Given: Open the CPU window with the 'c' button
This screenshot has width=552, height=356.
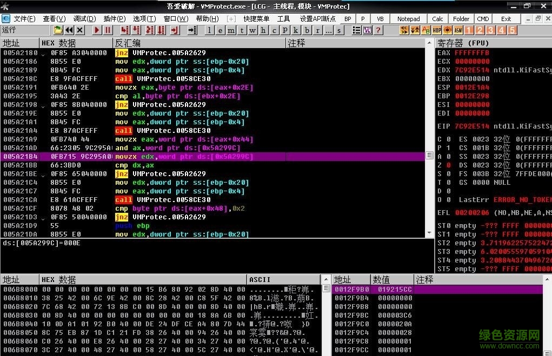Looking at the screenshot, I should (274, 30).
